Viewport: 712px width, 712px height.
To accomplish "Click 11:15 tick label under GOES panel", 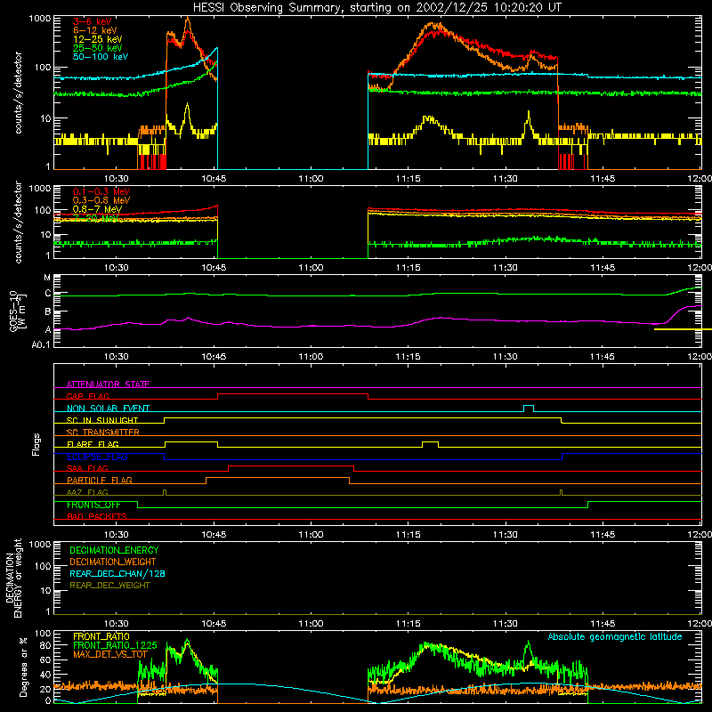I will click(x=408, y=357).
